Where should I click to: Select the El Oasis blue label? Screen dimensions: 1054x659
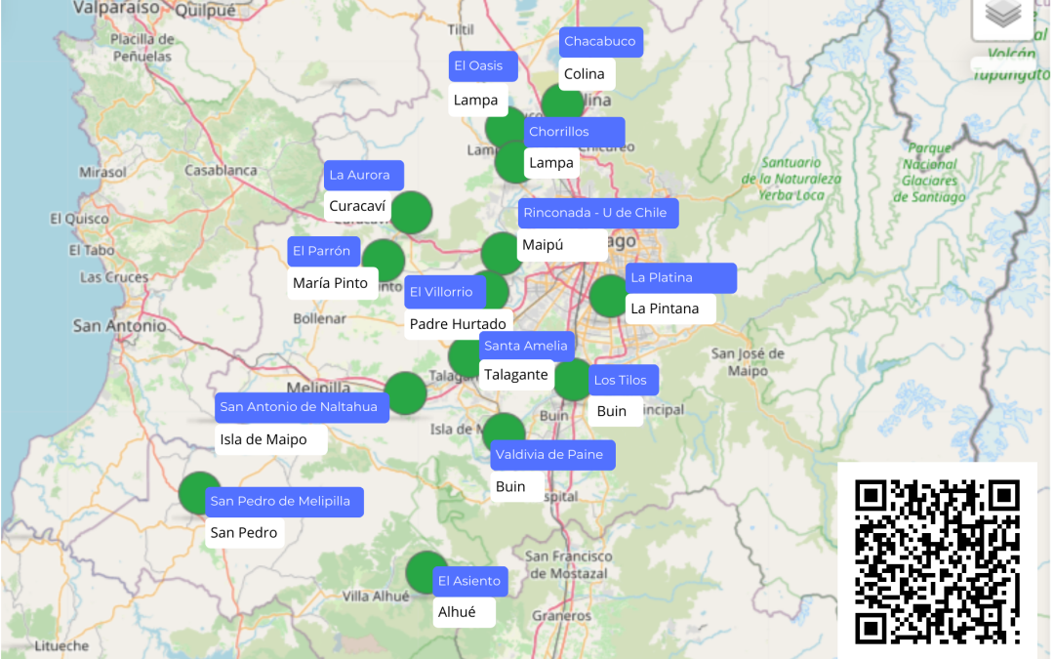(483, 66)
